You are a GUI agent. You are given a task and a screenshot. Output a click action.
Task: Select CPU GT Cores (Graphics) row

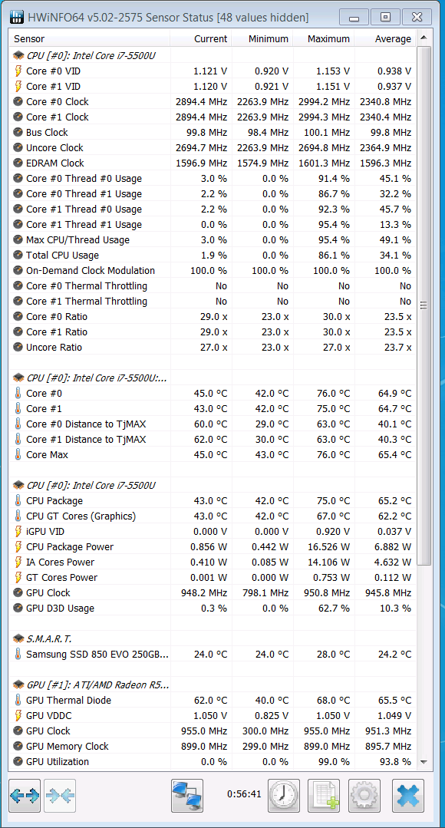(213, 516)
